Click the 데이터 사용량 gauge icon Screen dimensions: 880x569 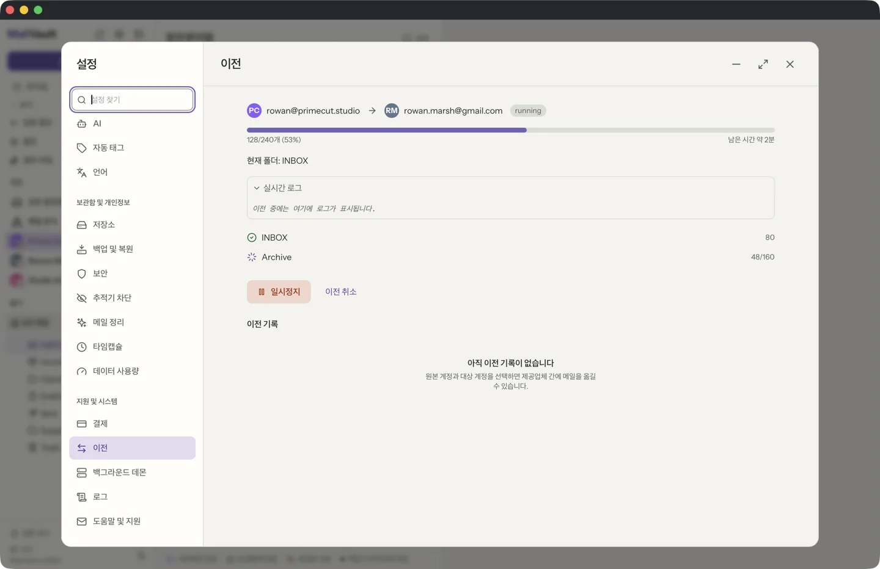(81, 371)
